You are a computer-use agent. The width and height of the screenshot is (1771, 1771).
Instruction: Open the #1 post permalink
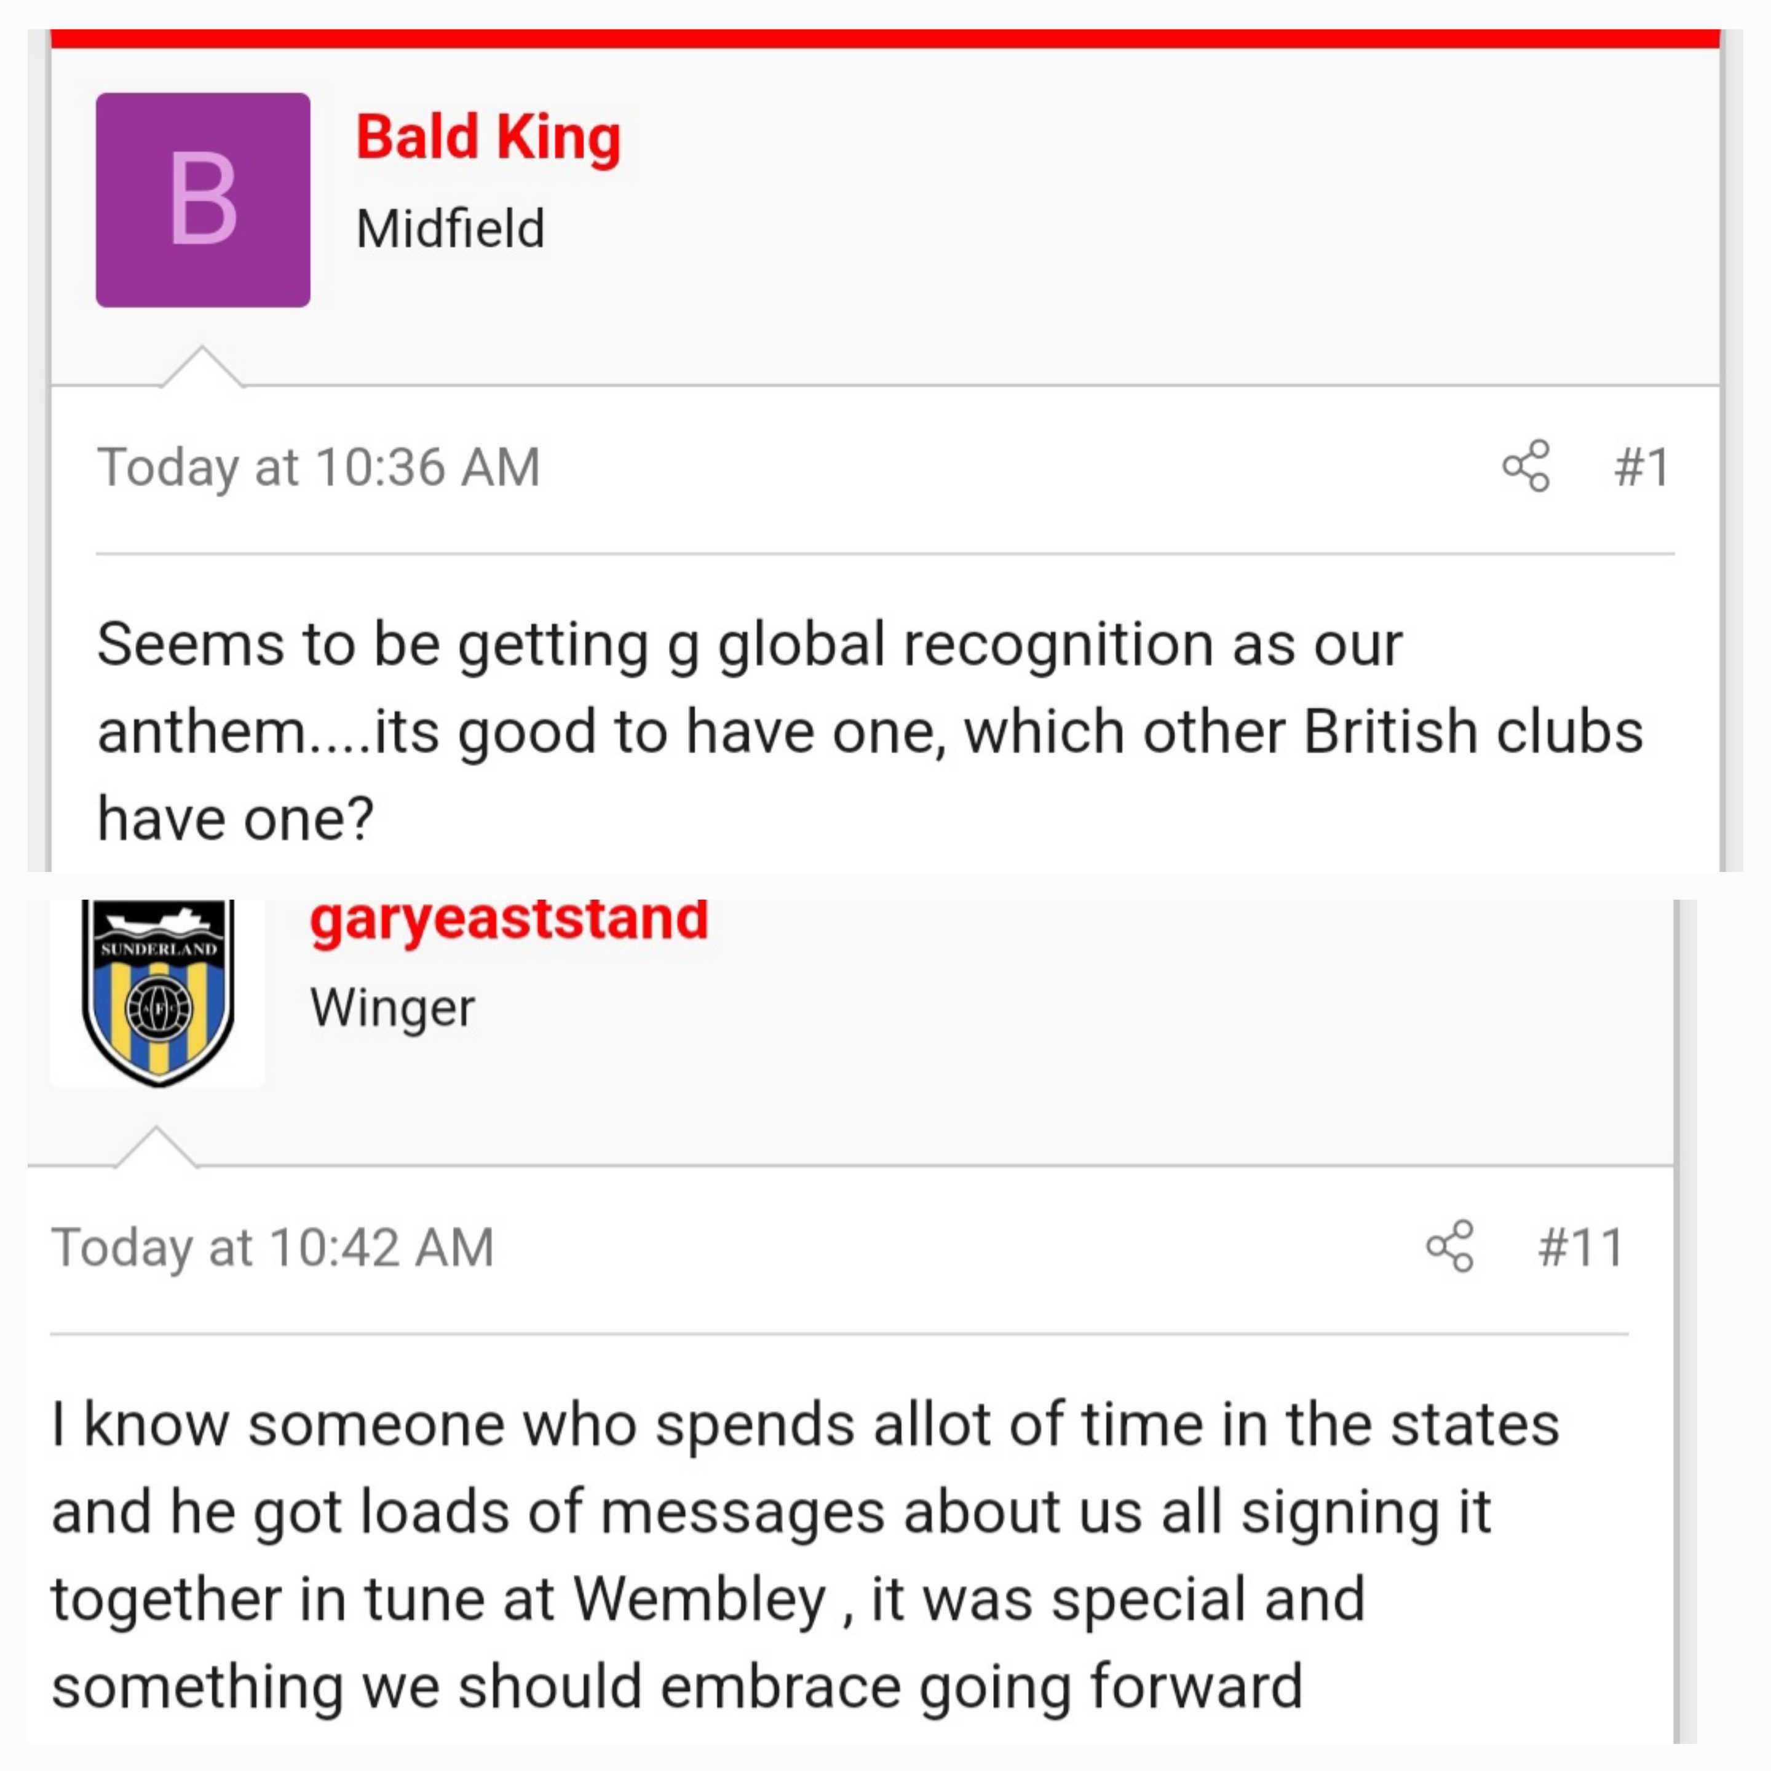pos(1642,467)
